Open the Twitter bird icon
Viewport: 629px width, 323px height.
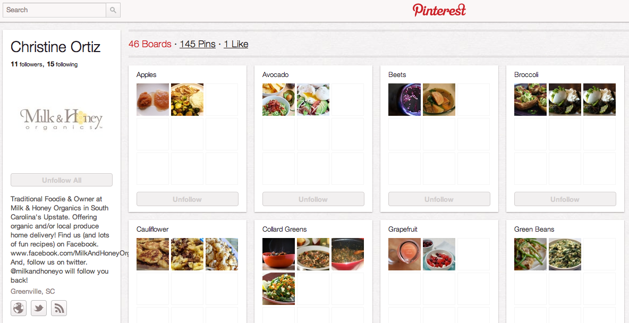39,308
